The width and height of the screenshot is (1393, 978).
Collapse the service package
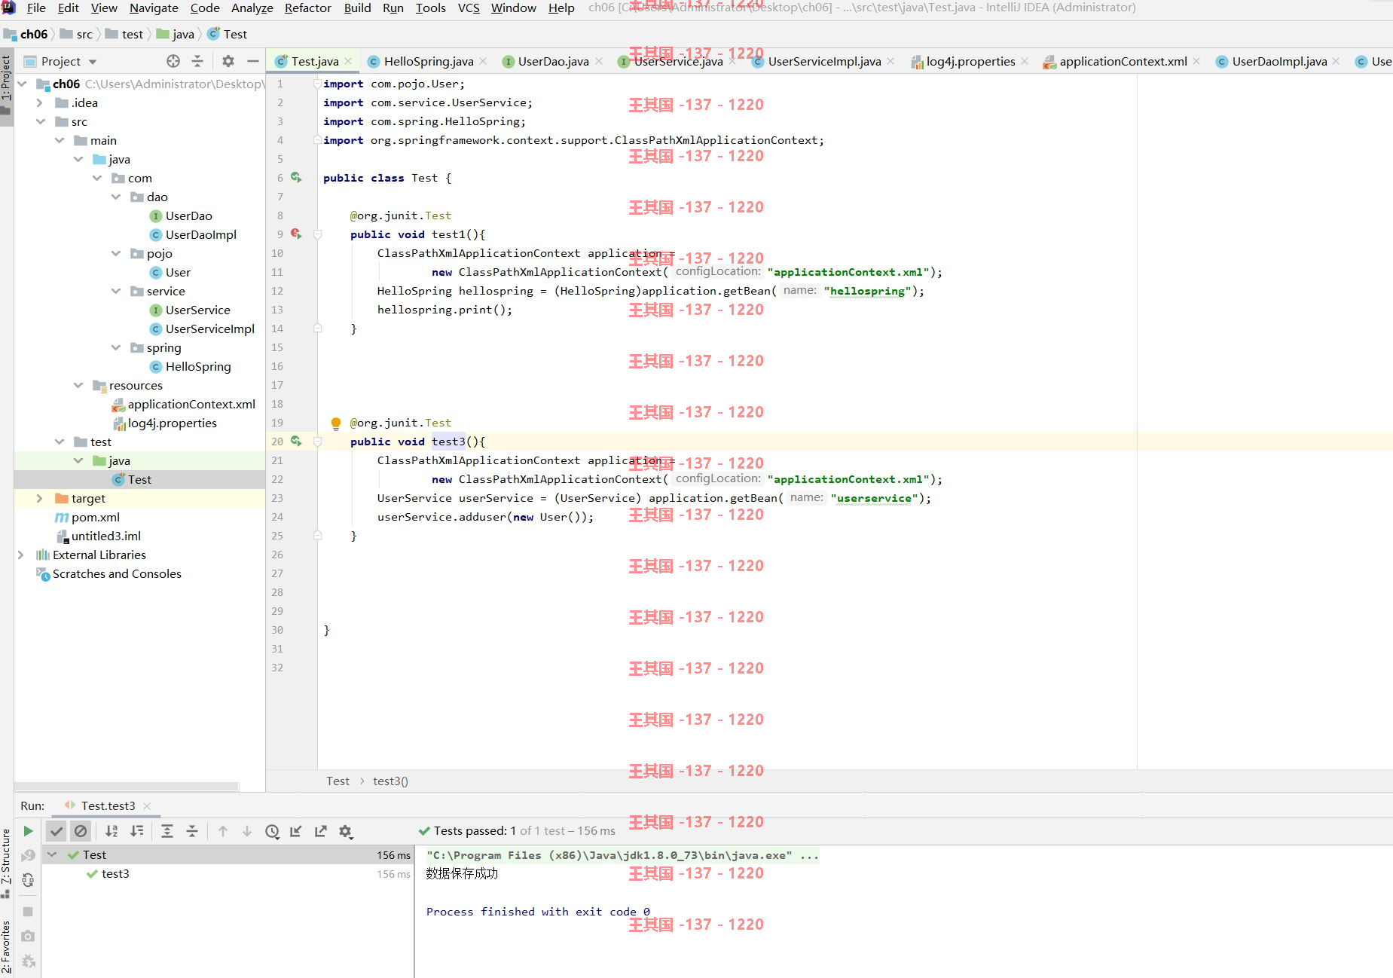[116, 291]
